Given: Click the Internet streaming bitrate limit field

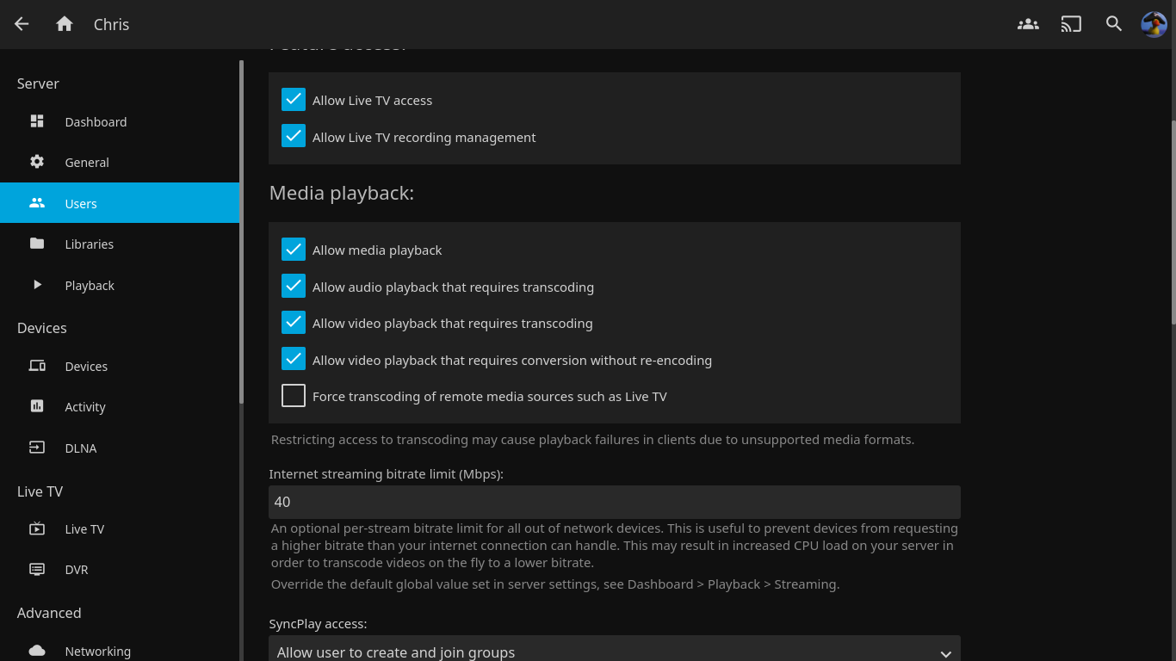Looking at the screenshot, I should (614, 502).
